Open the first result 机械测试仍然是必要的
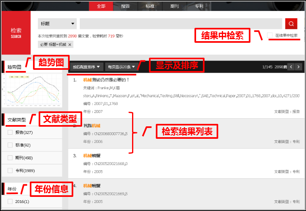The width and height of the screenshot is (306, 211). [x=106, y=80]
